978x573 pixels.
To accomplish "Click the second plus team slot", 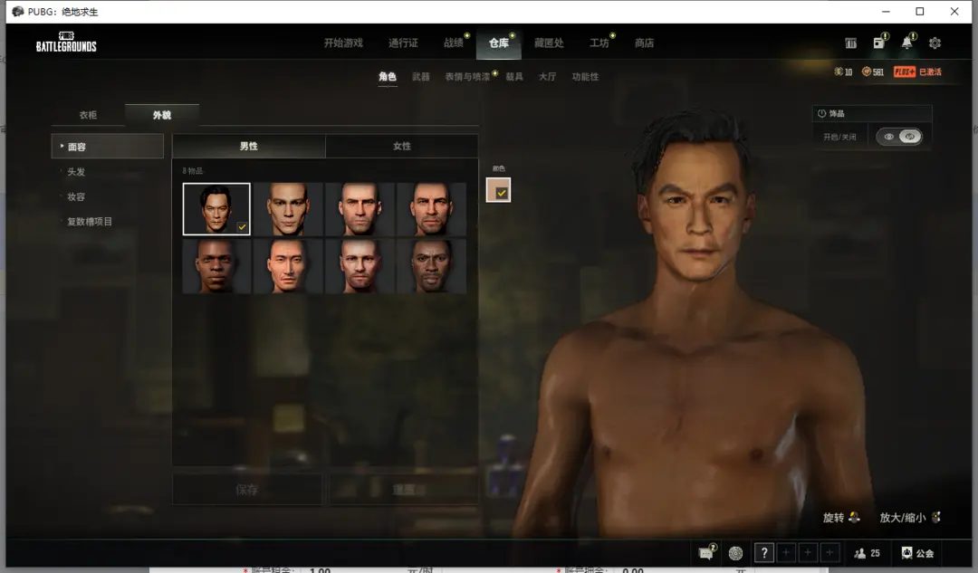I will click(808, 552).
